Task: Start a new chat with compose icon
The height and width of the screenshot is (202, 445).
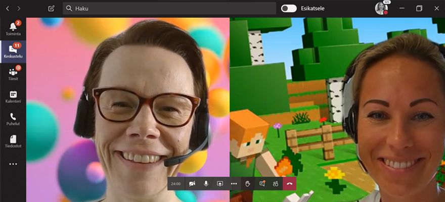Action: (x=52, y=9)
